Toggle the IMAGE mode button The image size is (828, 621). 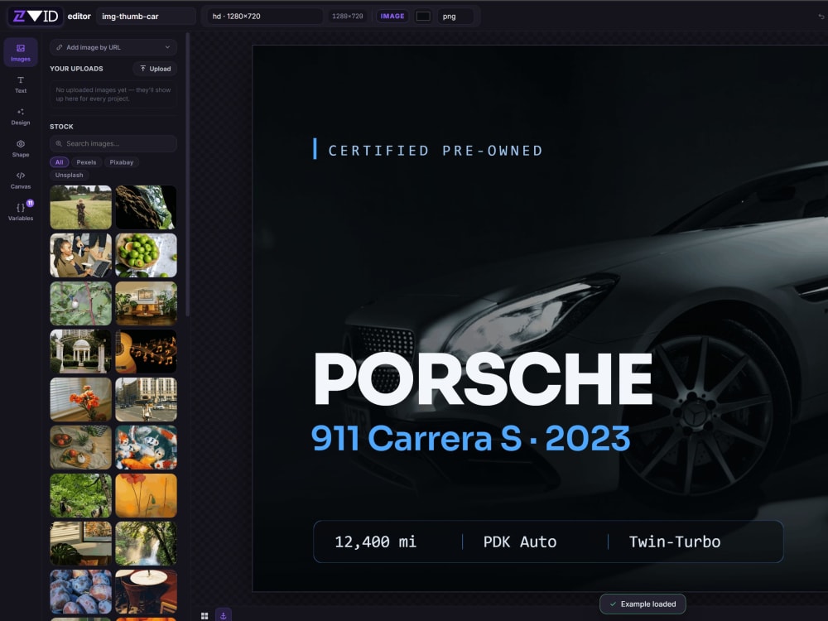[392, 17]
